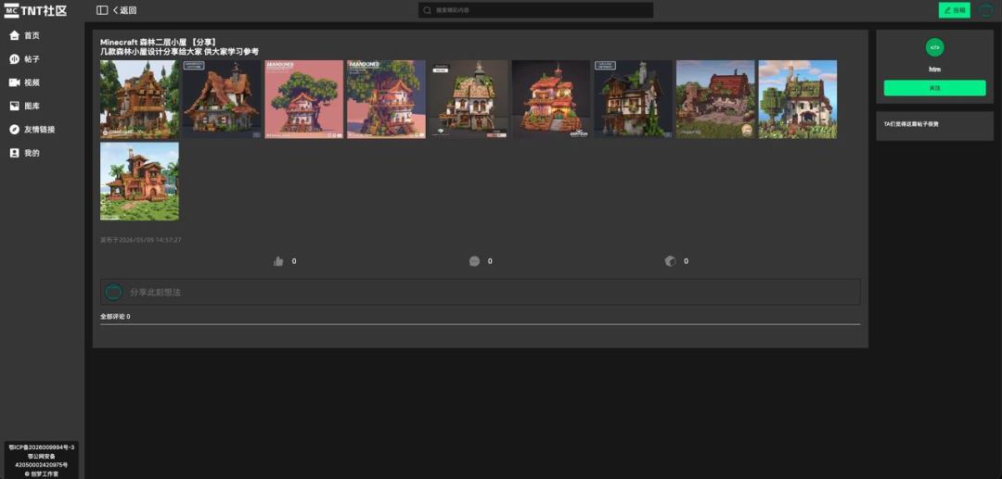Image resolution: width=1002 pixels, height=479 pixels.
Task: Open 帖子 with the speech-bubble icon
Action: pos(14,58)
